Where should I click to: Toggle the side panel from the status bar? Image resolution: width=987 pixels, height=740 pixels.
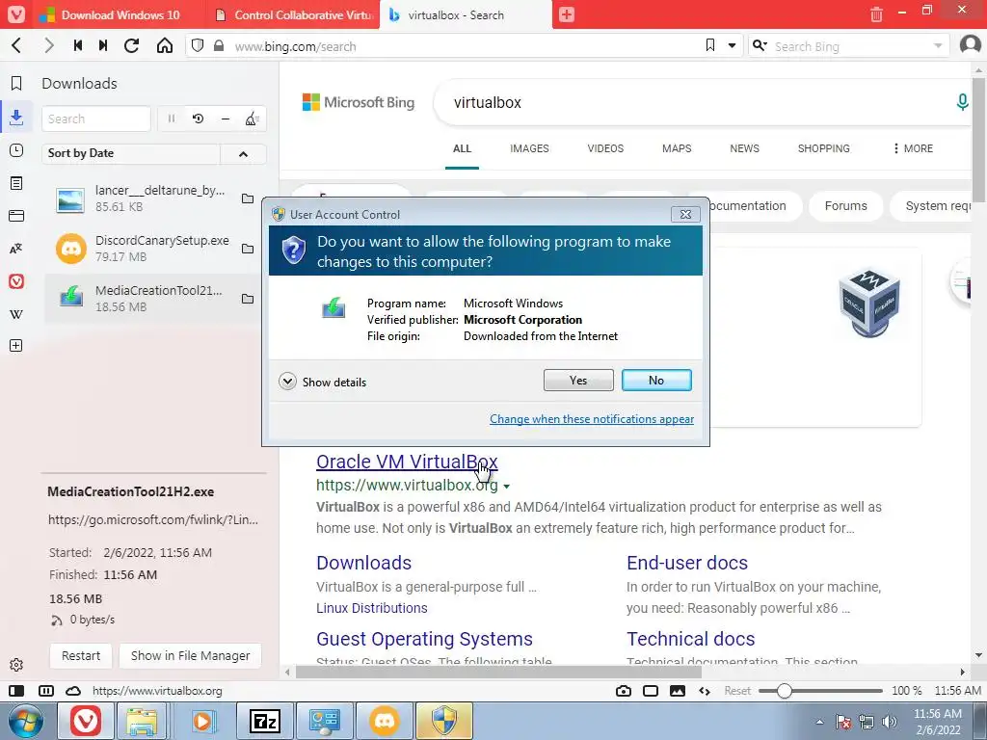(16, 691)
